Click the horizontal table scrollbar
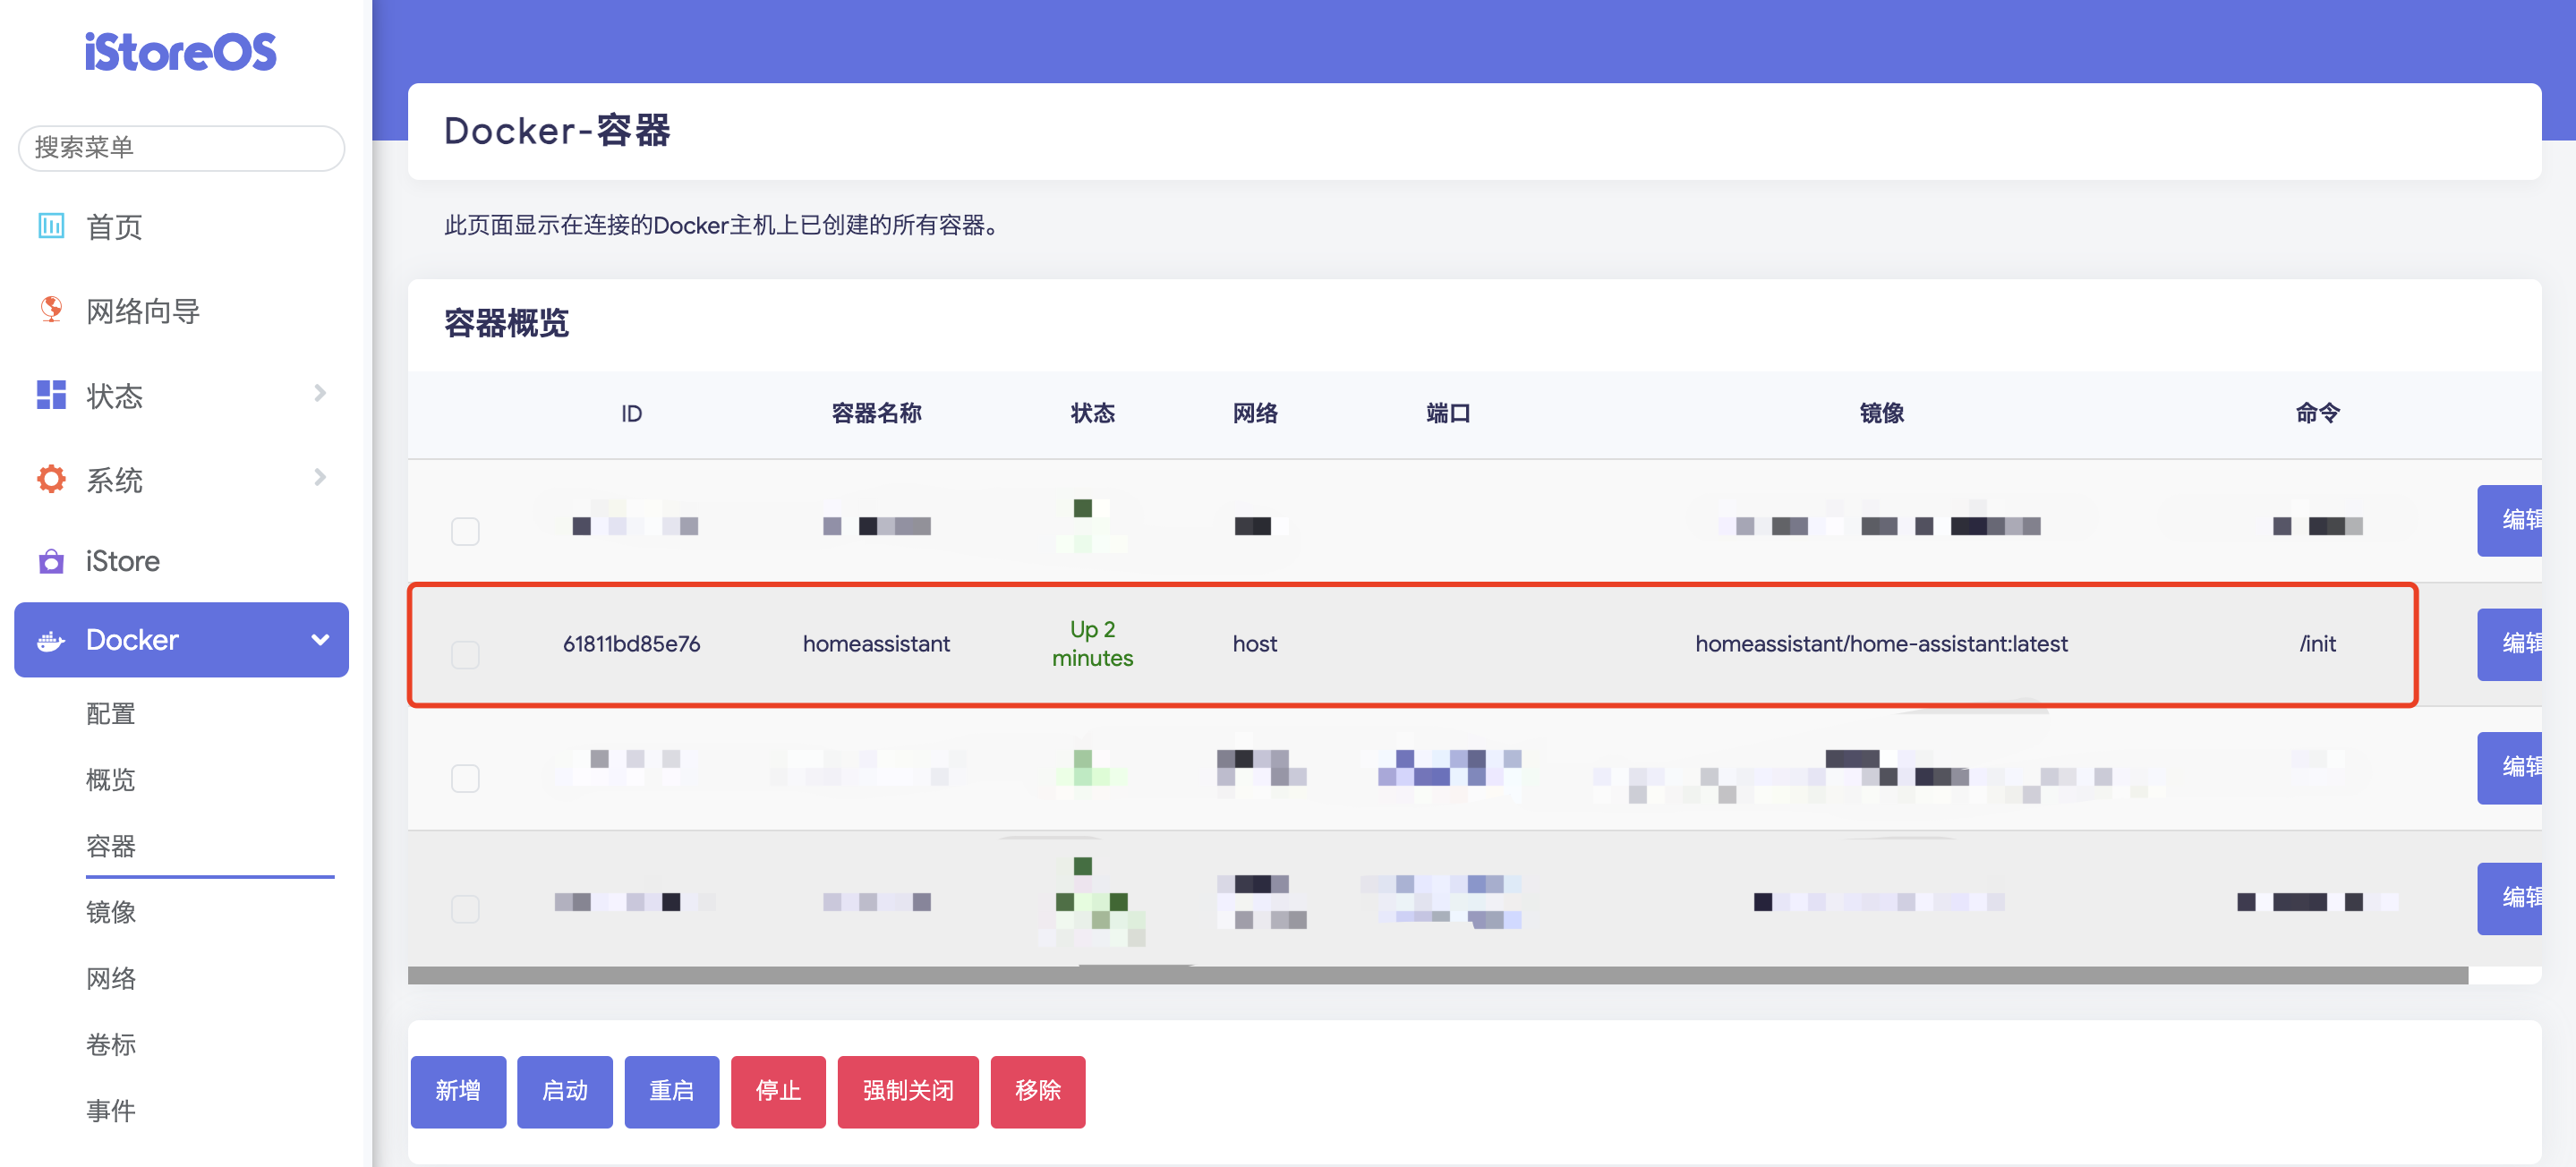 click(1438, 975)
